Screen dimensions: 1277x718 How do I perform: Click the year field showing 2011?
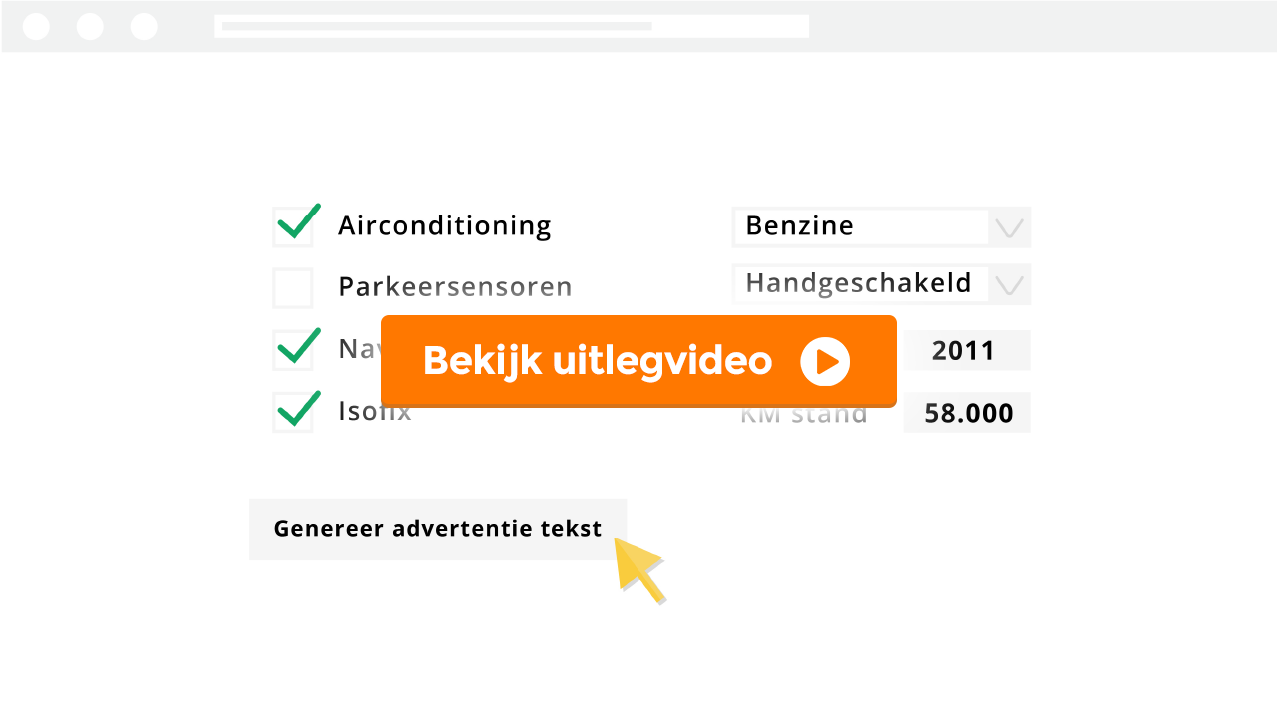point(966,351)
